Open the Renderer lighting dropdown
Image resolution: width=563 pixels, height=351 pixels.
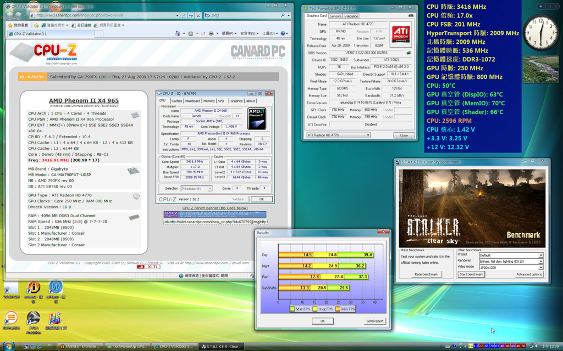coord(511,262)
